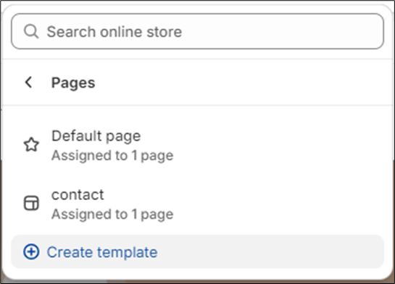Choose the Create template button row
This screenshot has width=395, height=284.
click(197, 252)
